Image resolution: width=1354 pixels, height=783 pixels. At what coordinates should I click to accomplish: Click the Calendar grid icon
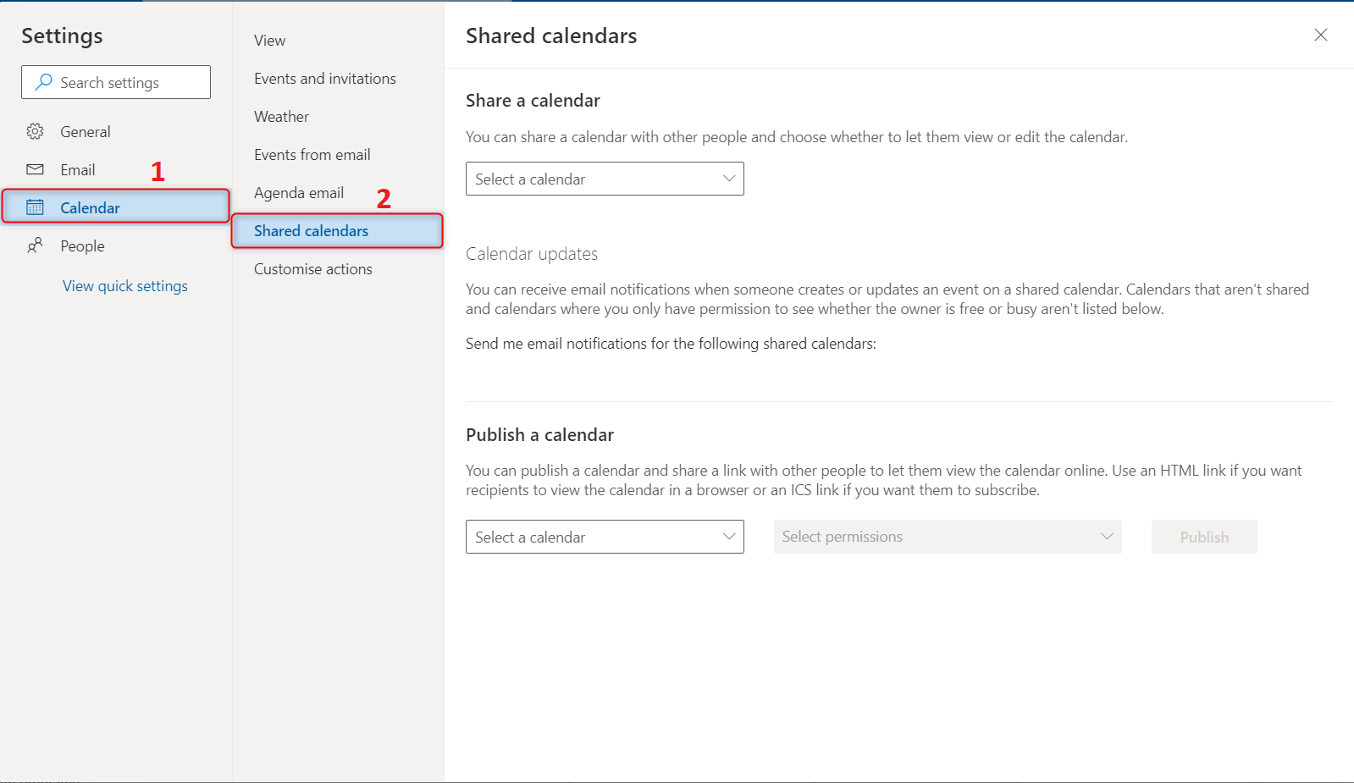(35, 207)
